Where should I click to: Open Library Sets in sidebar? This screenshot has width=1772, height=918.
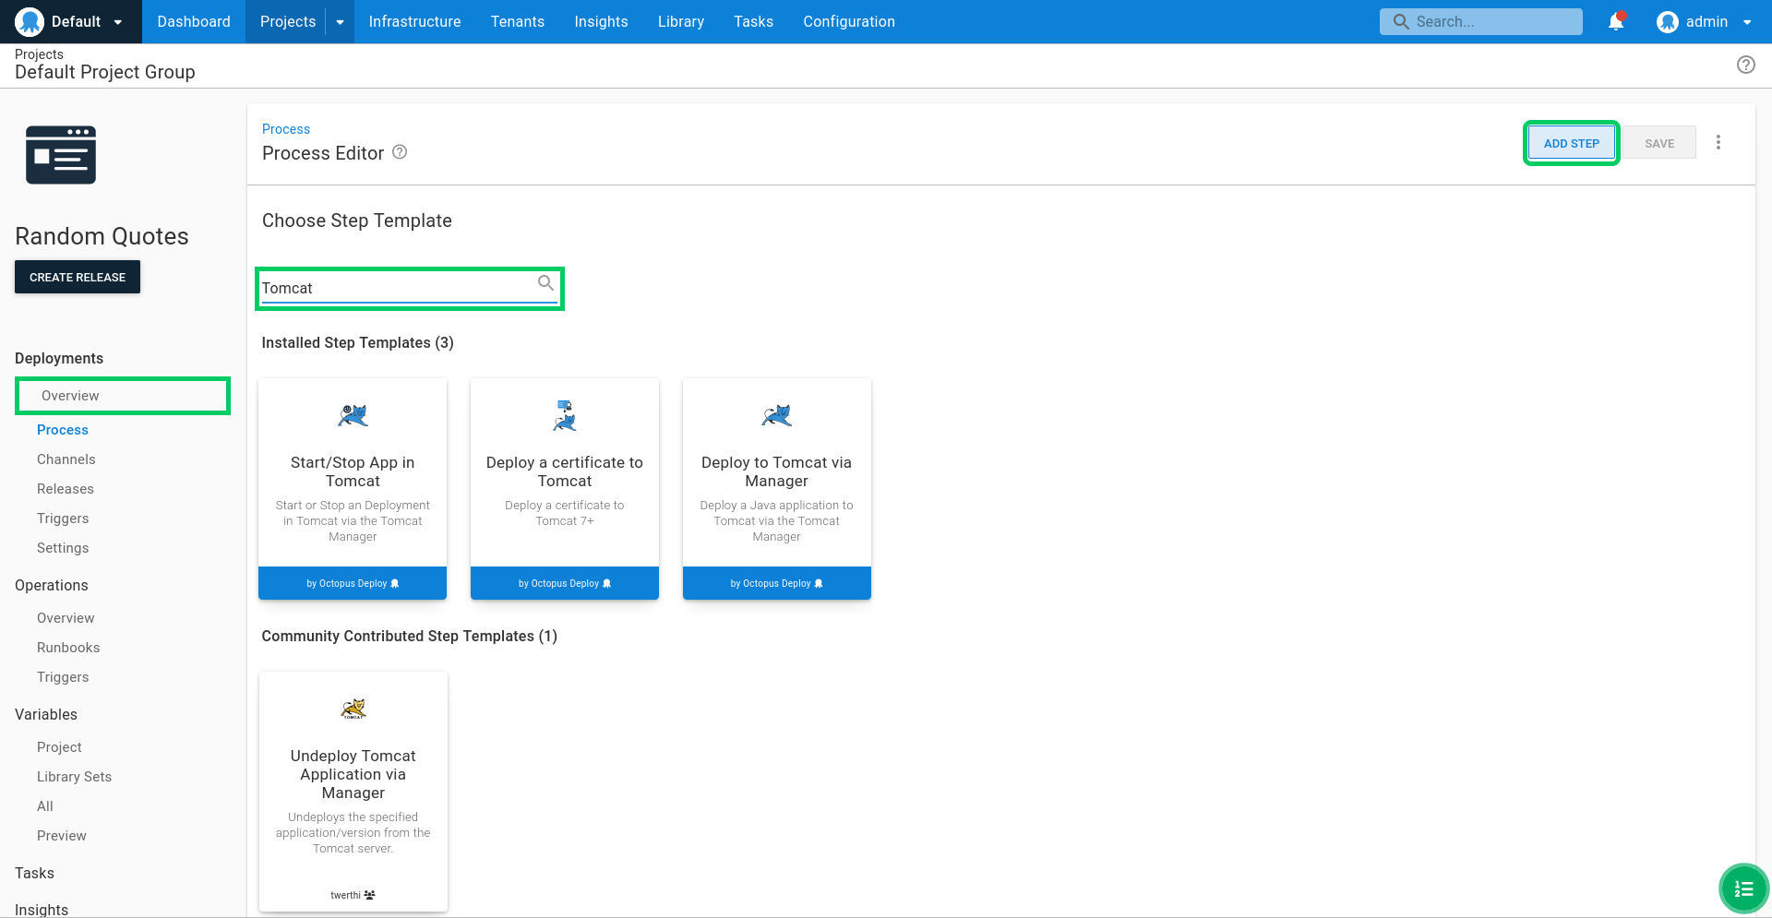[x=74, y=777]
